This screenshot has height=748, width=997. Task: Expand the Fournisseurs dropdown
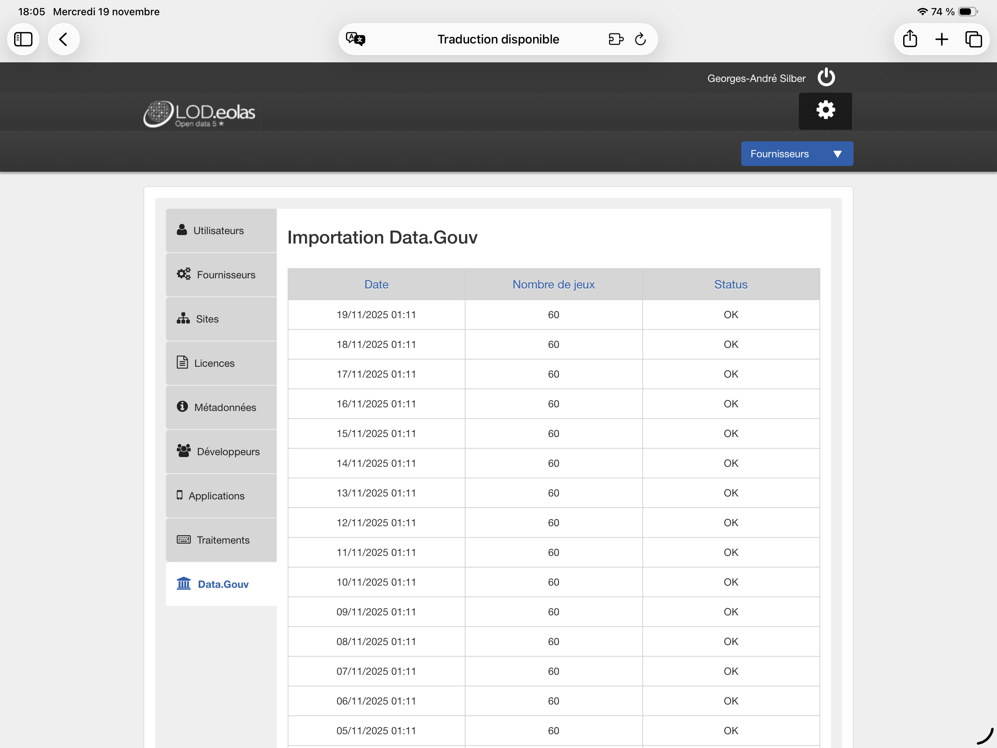click(796, 154)
